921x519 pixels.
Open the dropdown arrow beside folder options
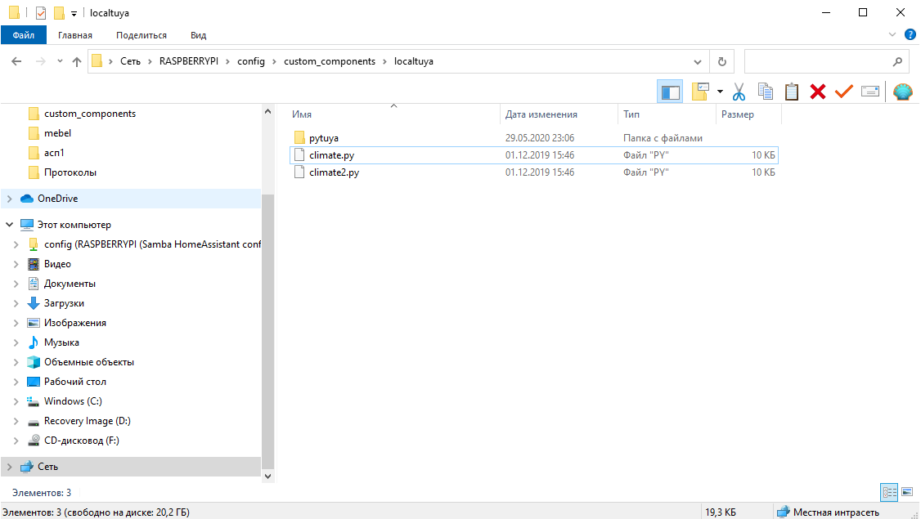tap(720, 92)
